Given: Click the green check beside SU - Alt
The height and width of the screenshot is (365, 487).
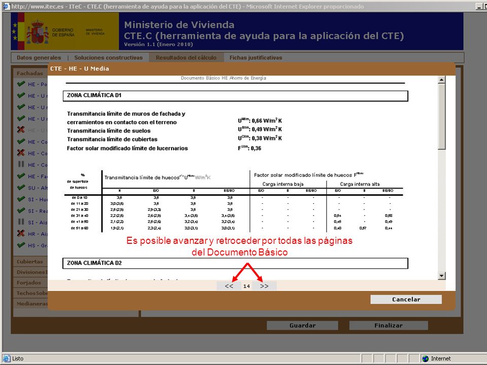Looking at the screenshot, I should [21, 188].
